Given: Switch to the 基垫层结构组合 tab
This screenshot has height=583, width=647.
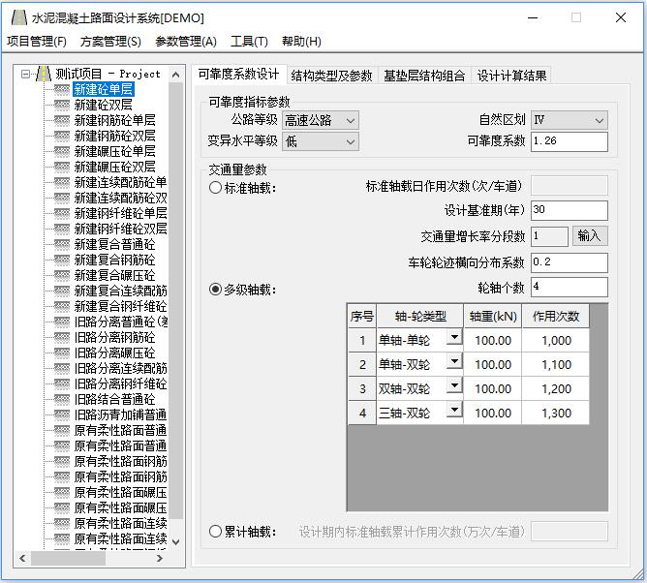Looking at the screenshot, I should click(424, 76).
